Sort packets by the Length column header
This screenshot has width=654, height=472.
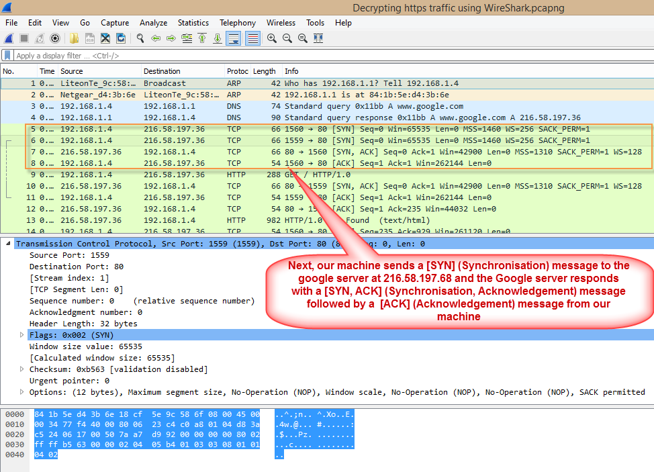[265, 71]
